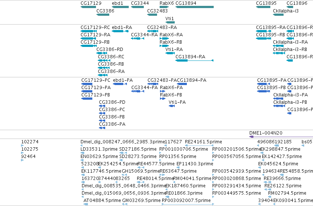The height and width of the screenshot is (206, 313).
Task: Select EST RE44577.5prime
Action: [x=141, y=168]
